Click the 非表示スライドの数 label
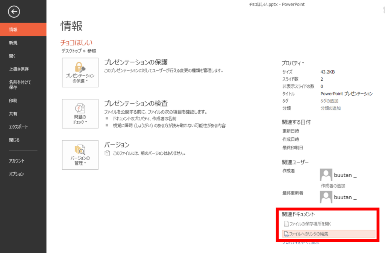Screen dimensions: 385x253 click(x=298, y=86)
